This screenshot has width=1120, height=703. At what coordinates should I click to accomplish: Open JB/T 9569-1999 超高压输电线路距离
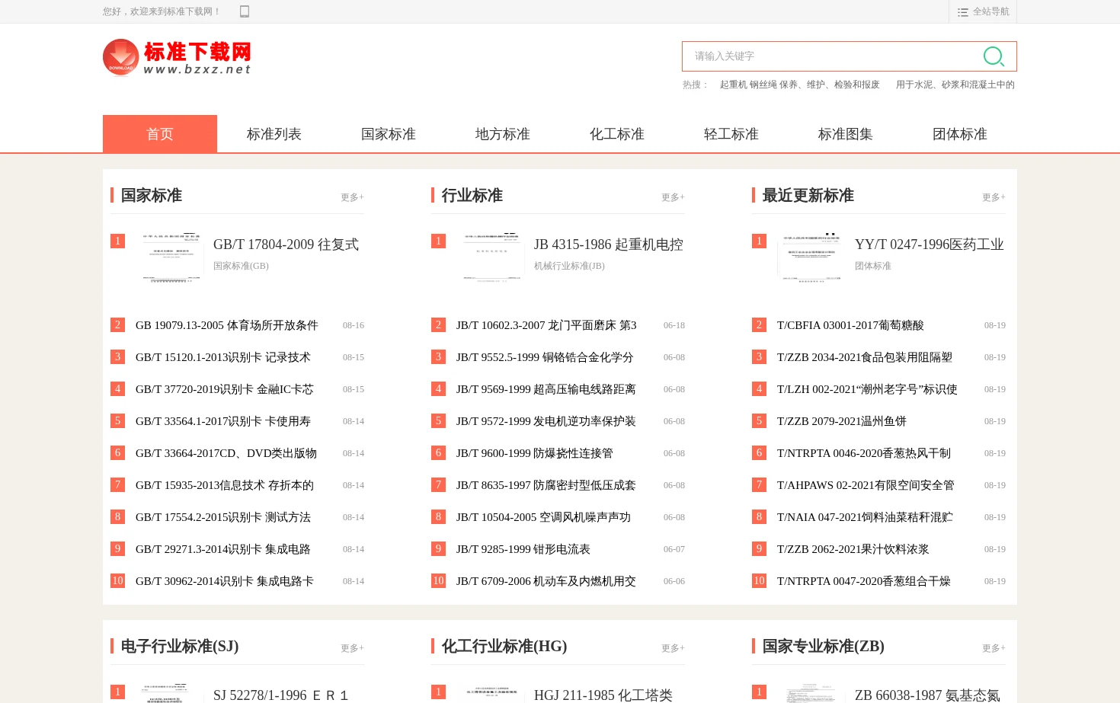pyautogui.click(x=546, y=389)
